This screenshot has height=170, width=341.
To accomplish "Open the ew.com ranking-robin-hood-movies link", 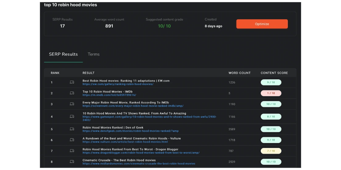I will pyautogui.click(x=118, y=84).
